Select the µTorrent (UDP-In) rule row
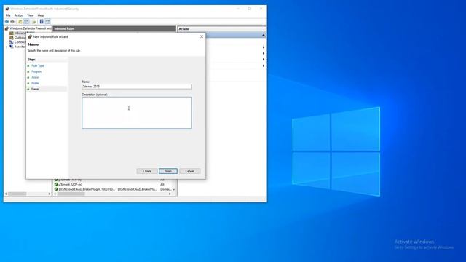 coord(114,184)
